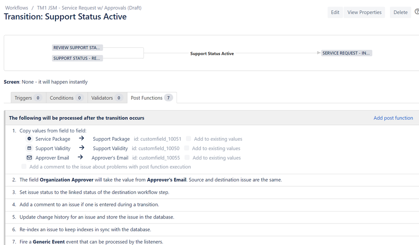Click id: customfield_10051 text
This screenshot has height=245, width=419.
[x=157, y=139]
